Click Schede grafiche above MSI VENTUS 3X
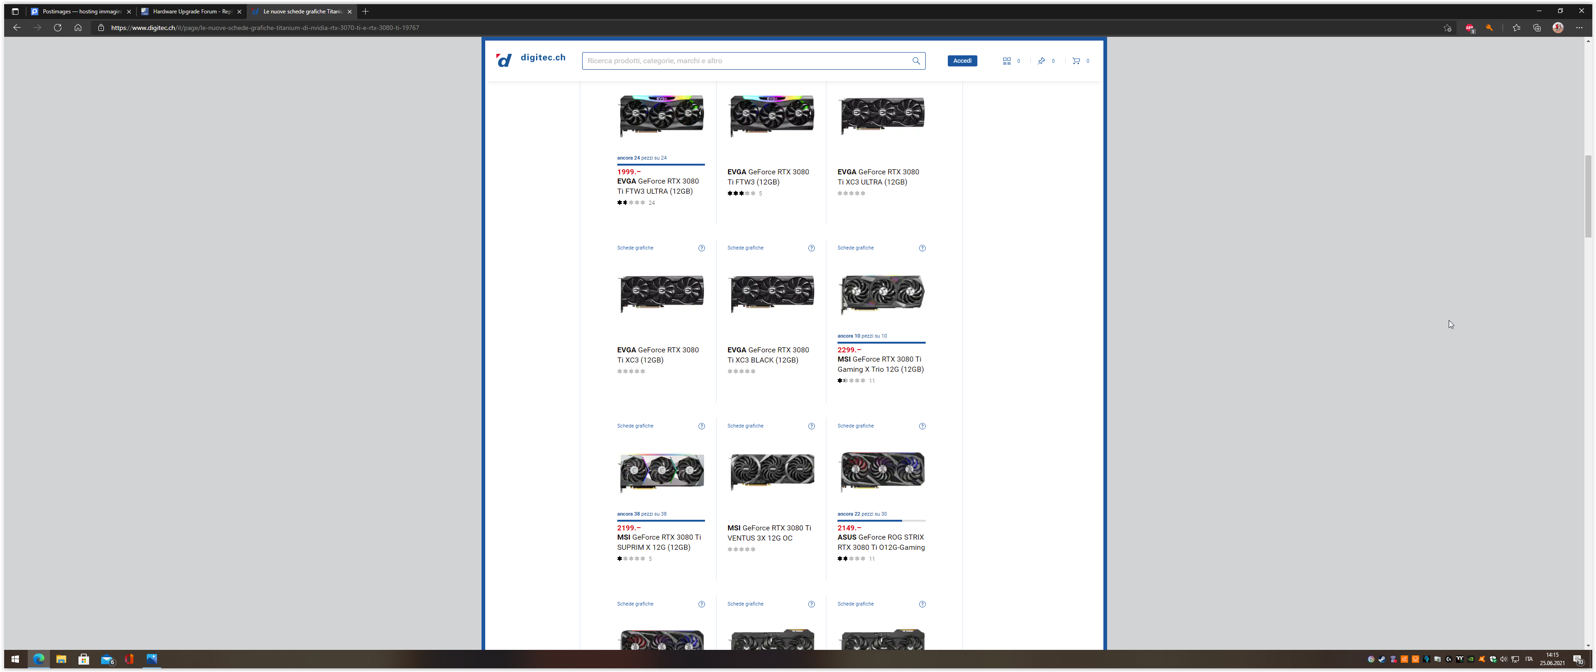This screenshot has width=1596, height=672. [745, 426]
